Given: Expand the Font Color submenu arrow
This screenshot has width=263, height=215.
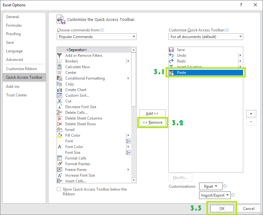Looking at the screenshot, I should click(x=128, y=147).
